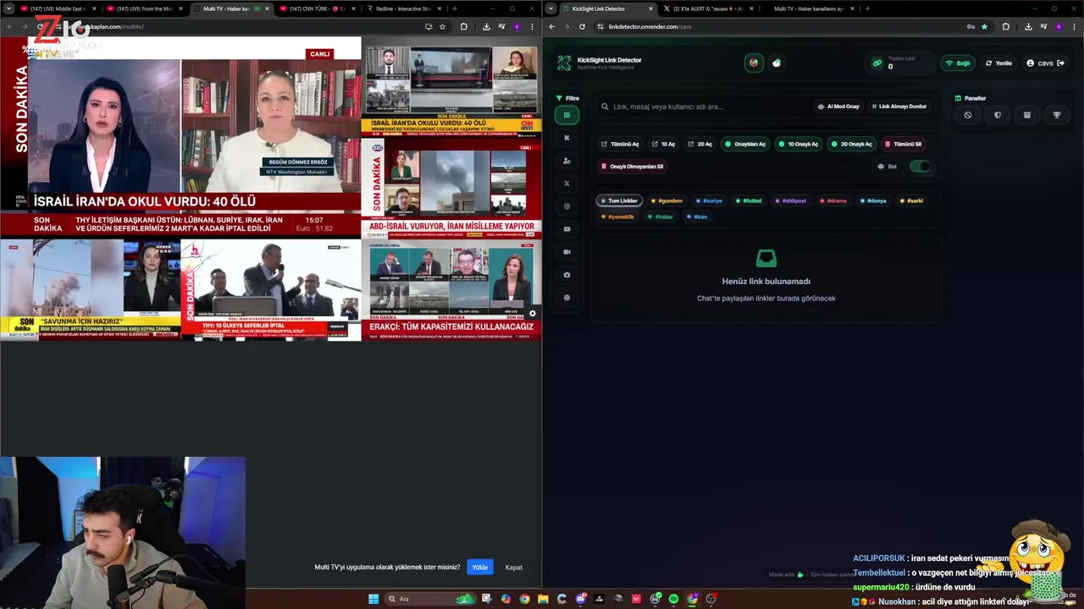Image resolution: width=1084 pixels, height=609 pixels.
Task: Click the white round icon beside the avatar
Action: 777,63
